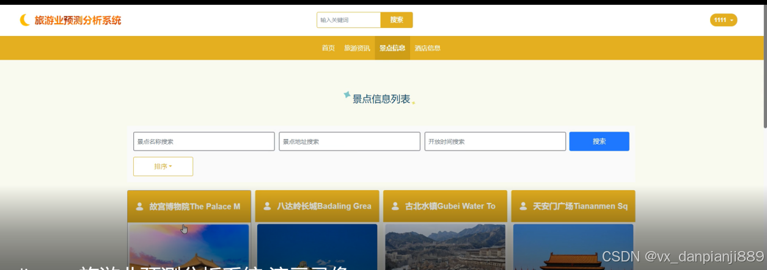Click the 故宫博物院 card photo thumbnail
This screenshot has width=767, height=270.
click(189, 247)
